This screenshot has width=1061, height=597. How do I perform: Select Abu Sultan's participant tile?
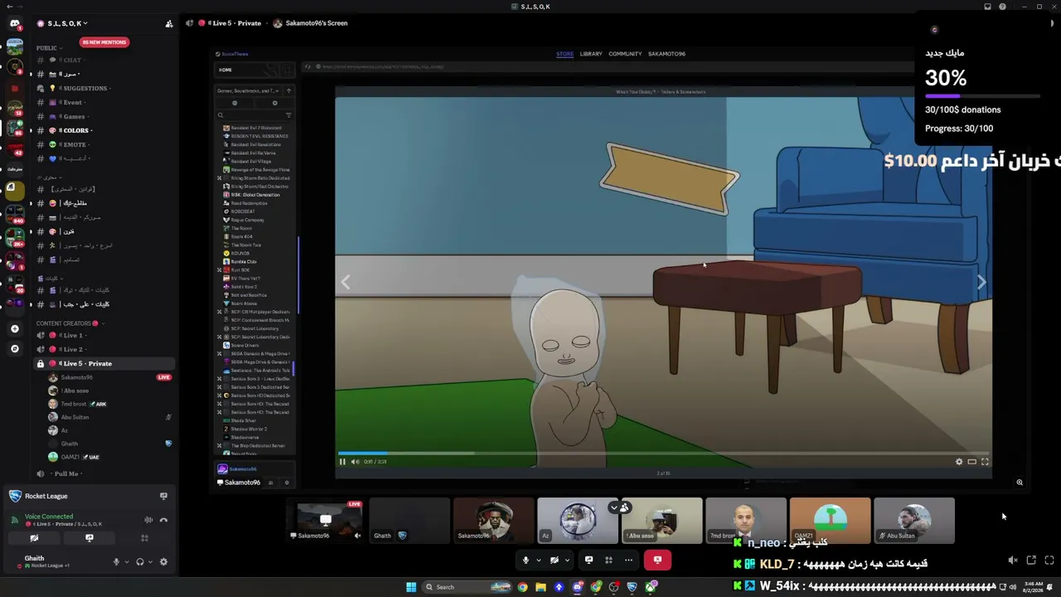coord(914,521)
